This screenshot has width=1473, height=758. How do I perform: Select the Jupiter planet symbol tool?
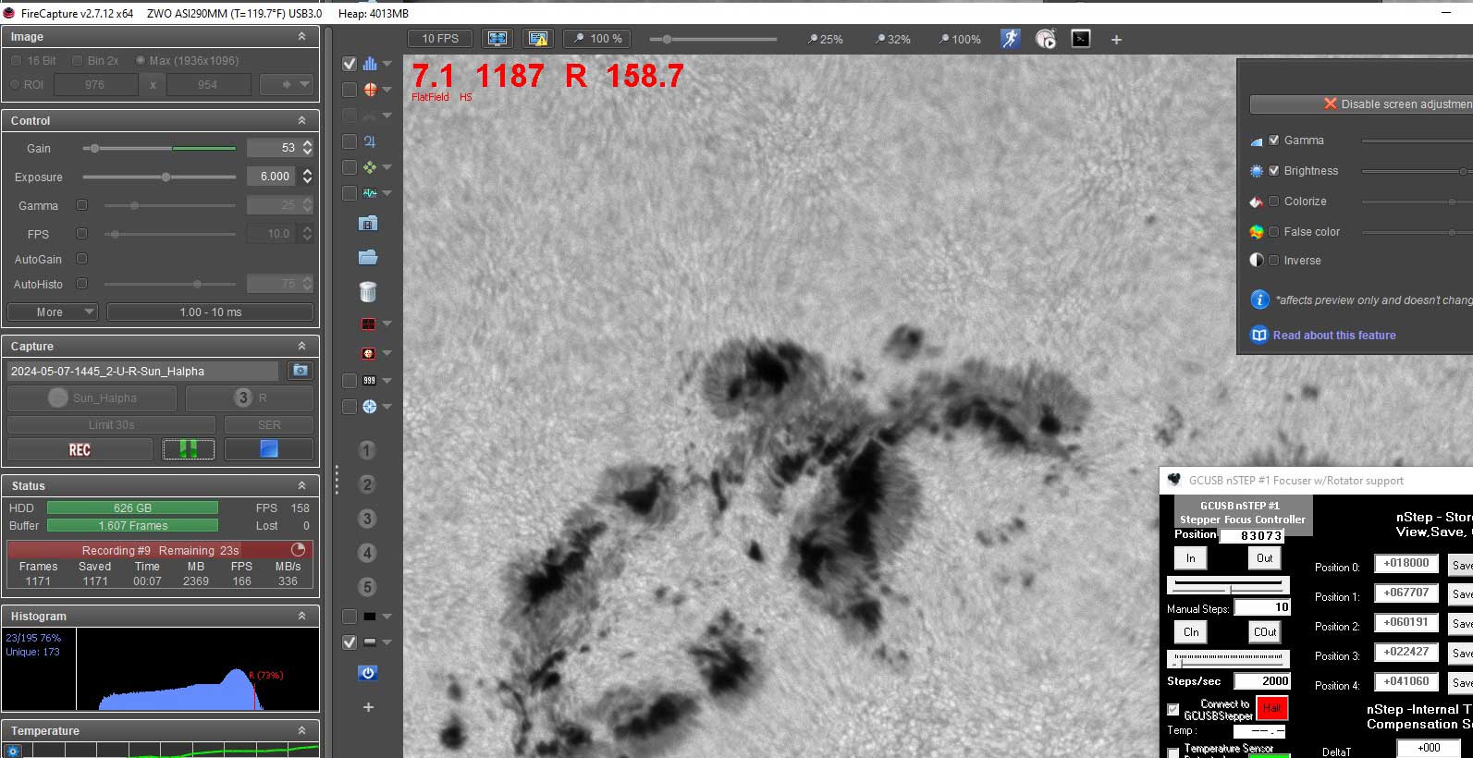[x=370, y=141]
